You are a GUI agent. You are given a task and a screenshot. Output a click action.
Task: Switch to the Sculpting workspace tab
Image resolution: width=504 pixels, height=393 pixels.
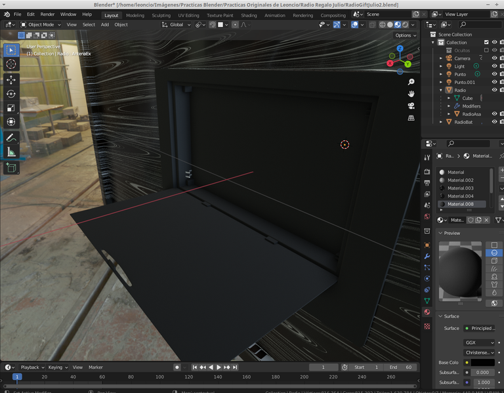[x=161, y=15]
